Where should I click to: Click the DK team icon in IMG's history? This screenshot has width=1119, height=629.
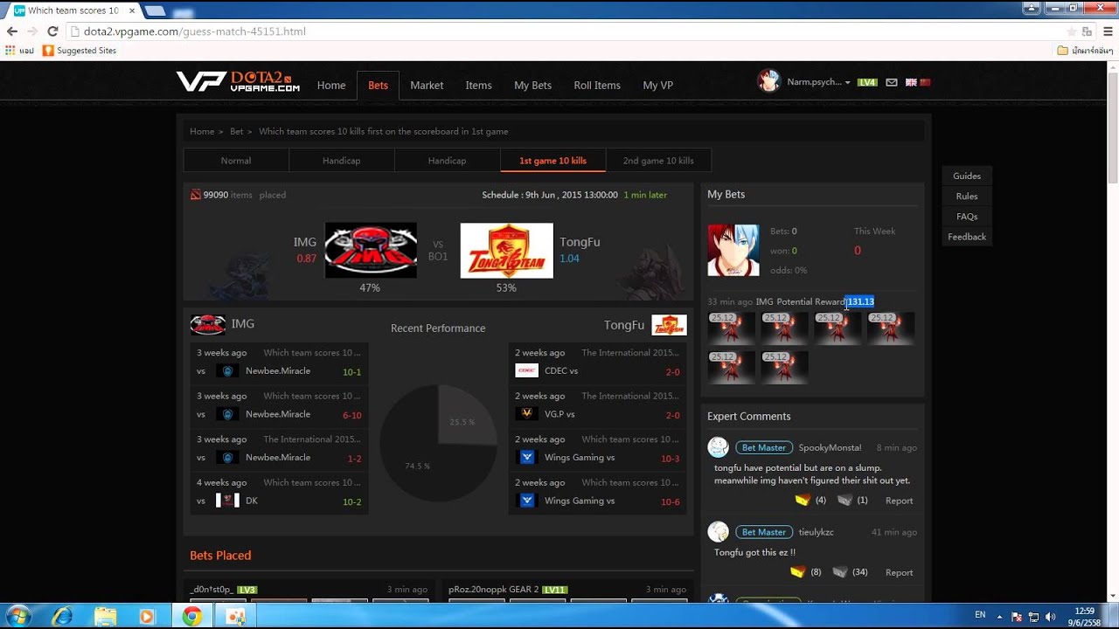click(x=227, y=501)
